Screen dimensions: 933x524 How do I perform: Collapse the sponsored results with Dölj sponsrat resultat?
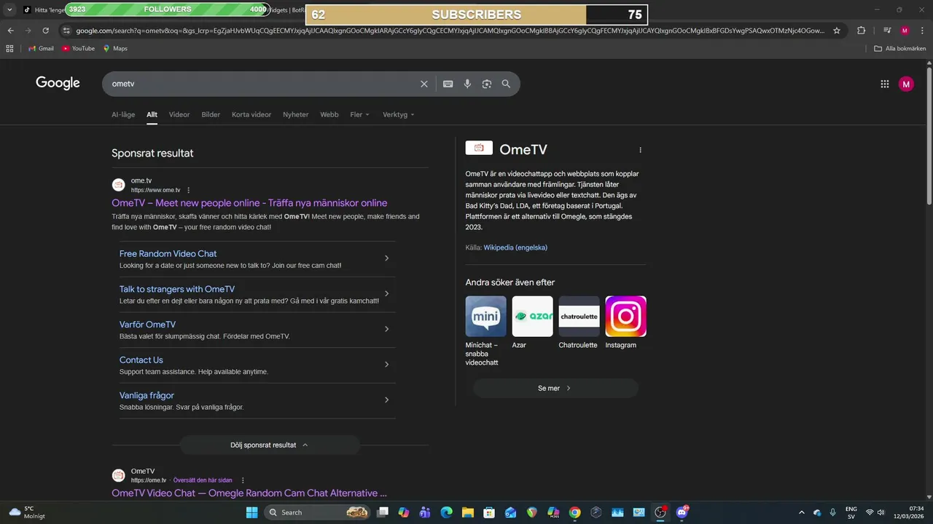click(x=270, y=445)
